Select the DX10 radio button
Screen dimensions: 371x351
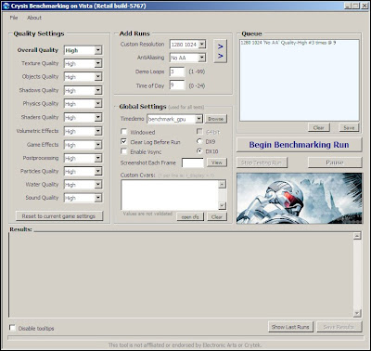[199, 151]
